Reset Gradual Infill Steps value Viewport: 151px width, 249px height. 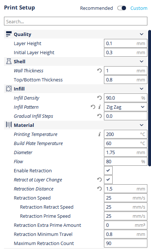100,116
